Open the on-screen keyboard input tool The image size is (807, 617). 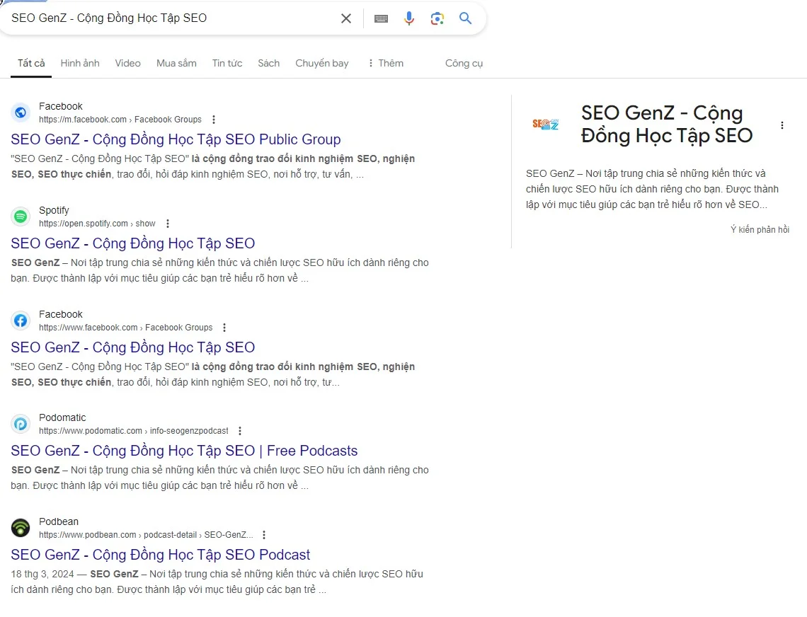pyautogui.click(x=381, y=18)
